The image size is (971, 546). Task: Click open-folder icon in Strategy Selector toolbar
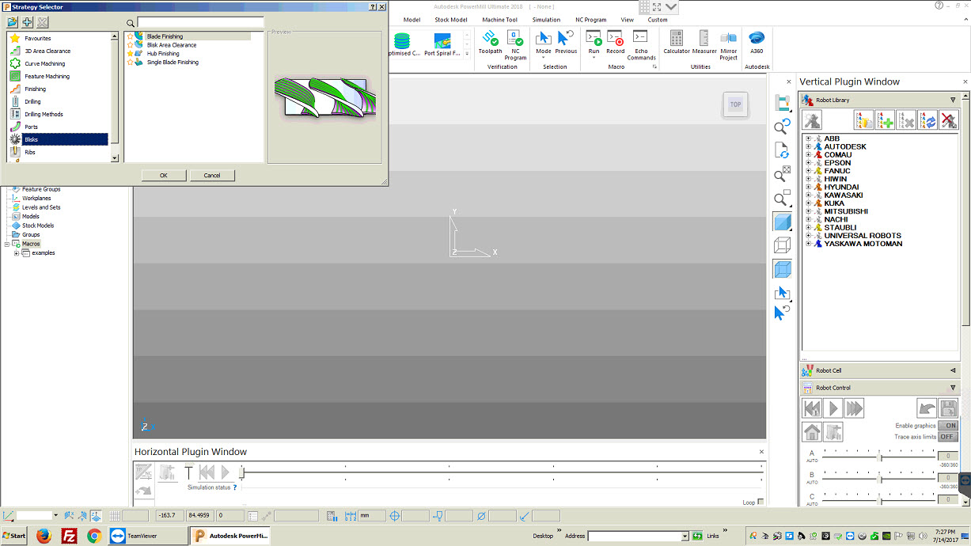pyautogui.click(x=13, y=22)
